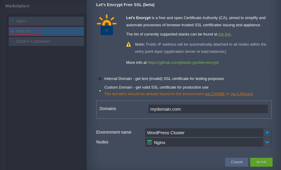Open the Nodes dropdown arrow
The image size is (281, 170).
[x=267, y=143]
